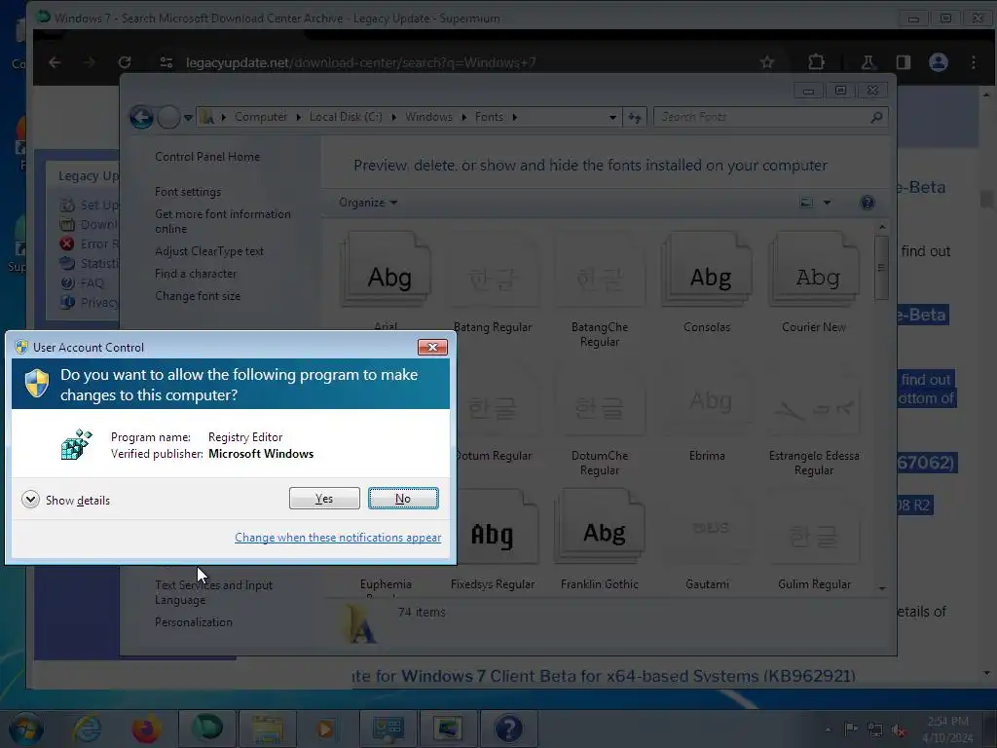Open Find a character link
997x748 pixels.
click(x=196, y=274)
